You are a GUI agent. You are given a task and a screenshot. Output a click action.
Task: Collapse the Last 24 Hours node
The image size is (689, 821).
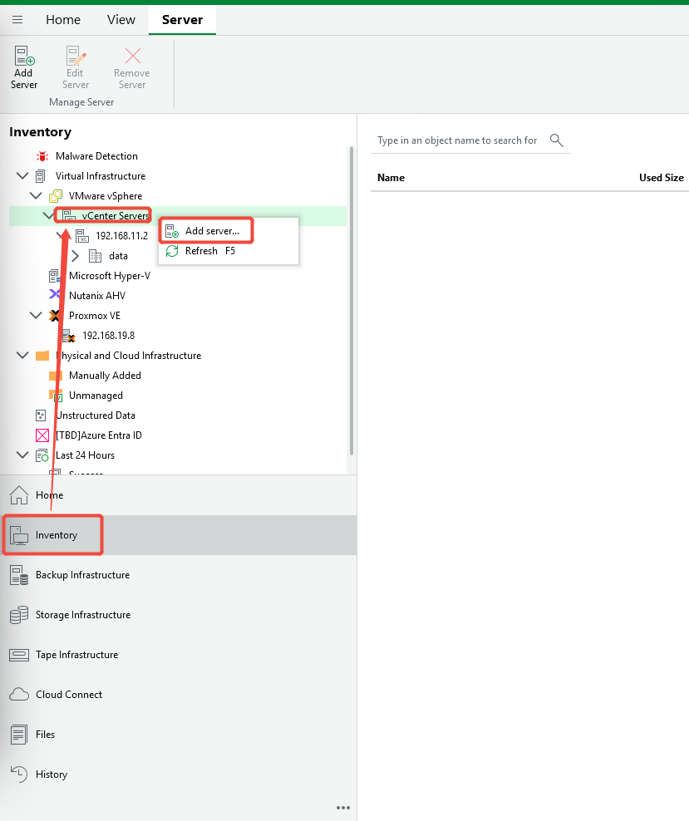coord(22,455)
